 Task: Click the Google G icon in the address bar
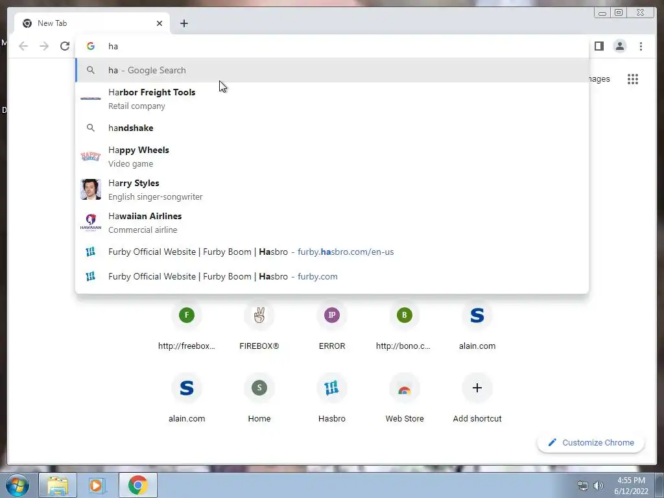[91, 46]
